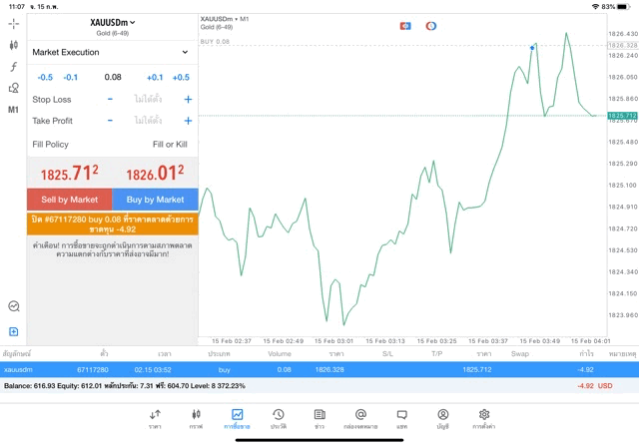Decrease the Take Profit value
The height and width of the screenshot is (446, 639).
[110, 121]
